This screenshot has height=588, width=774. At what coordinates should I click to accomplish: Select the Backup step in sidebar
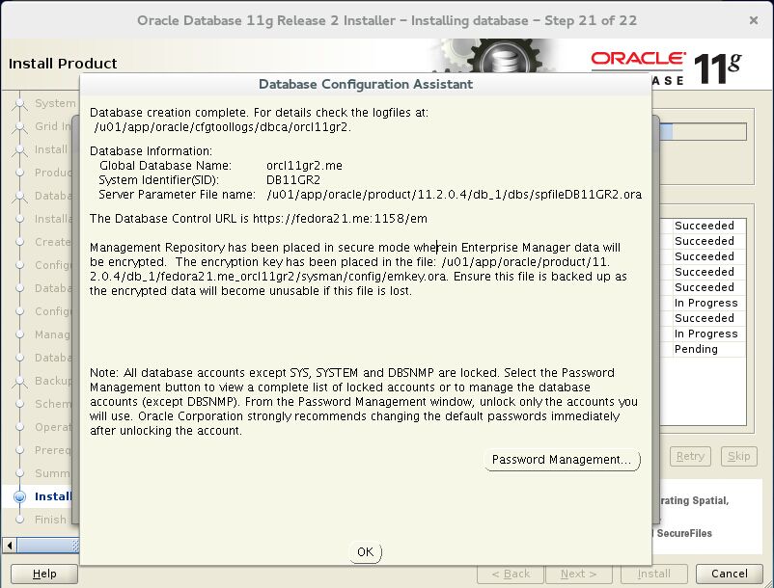tap(53, 381)
